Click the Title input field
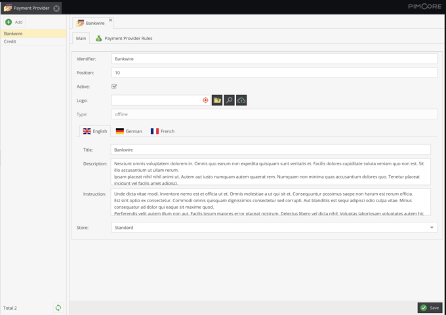Image resolution: width=446 pixels, height=315 pixels. tap(270, 150)
